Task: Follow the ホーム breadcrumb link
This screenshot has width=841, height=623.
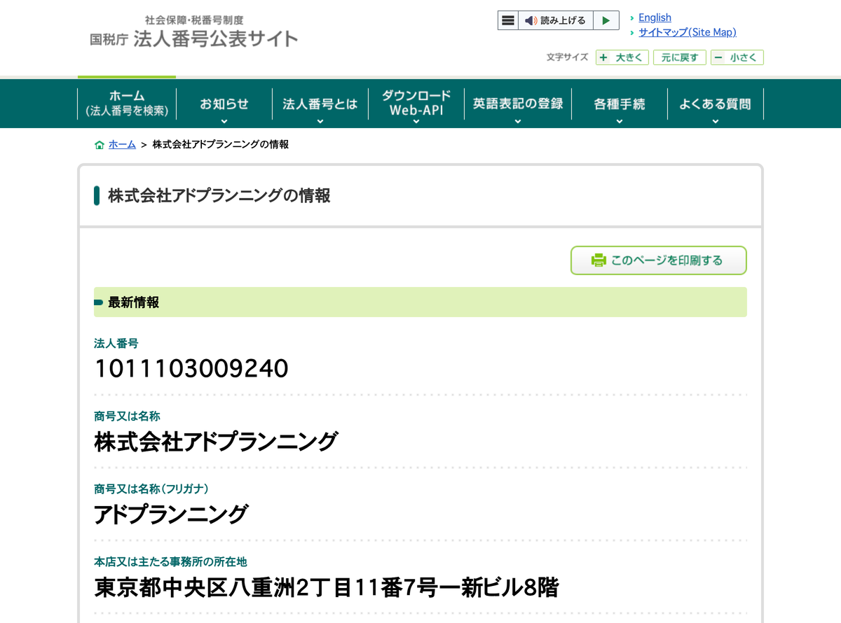Action: click(x=122, y=145)
